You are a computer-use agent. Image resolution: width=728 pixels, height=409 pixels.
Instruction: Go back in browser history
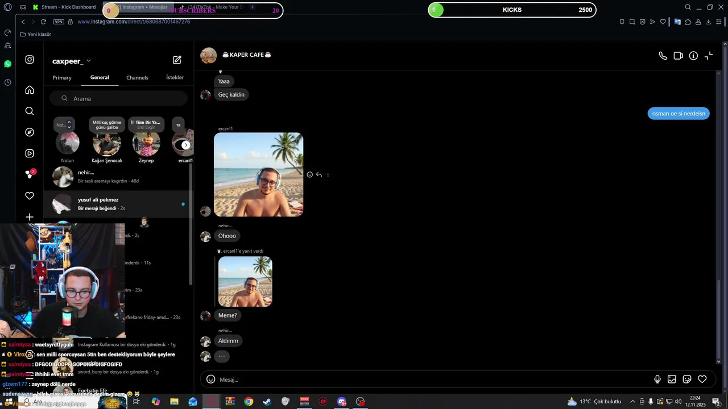(23, 22)
